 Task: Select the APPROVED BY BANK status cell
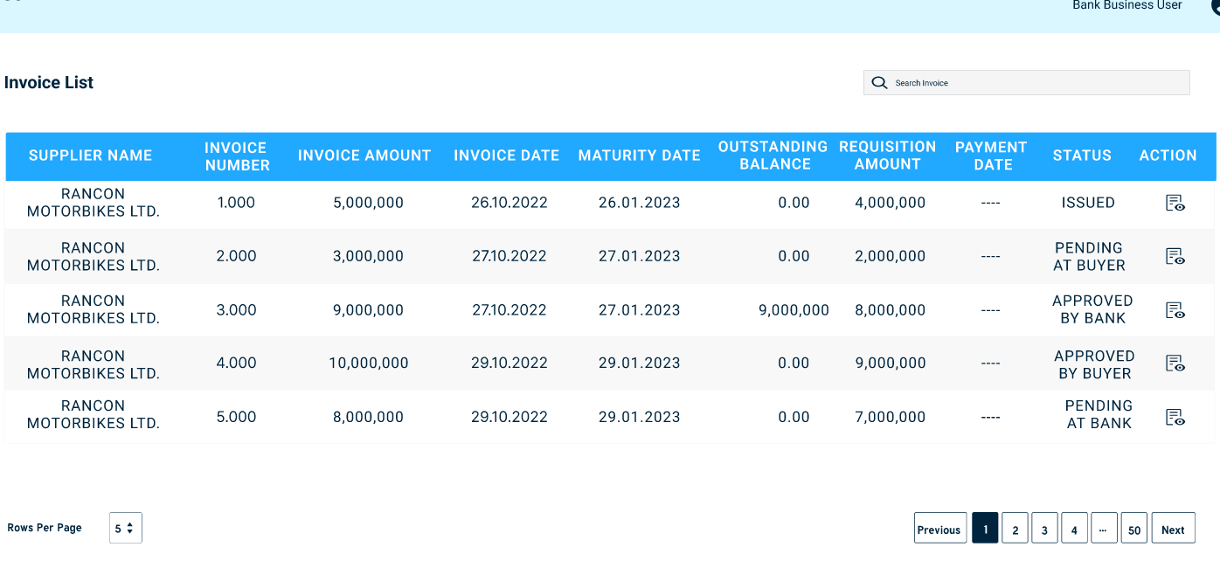tap(1092, 309)
